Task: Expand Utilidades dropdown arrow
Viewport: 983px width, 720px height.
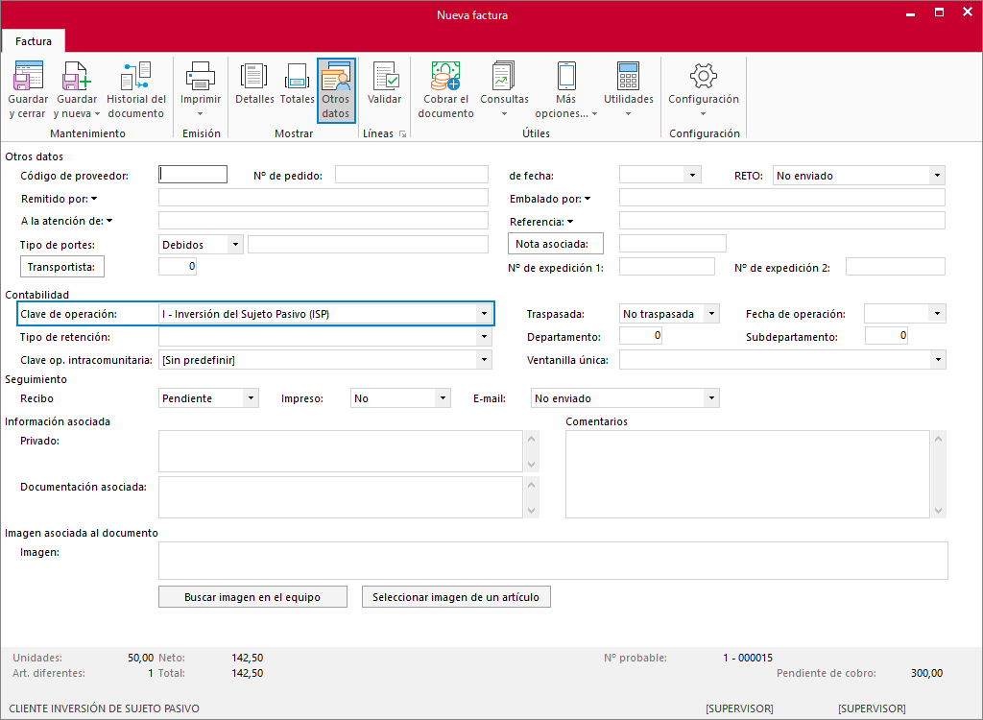Action: (628, 114)
